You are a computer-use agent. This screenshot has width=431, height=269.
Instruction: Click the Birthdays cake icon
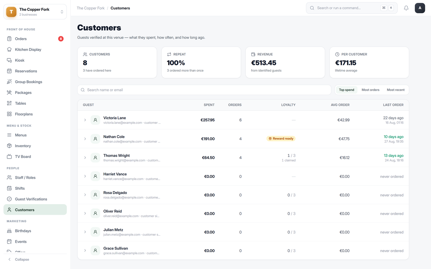click(9, 231)
